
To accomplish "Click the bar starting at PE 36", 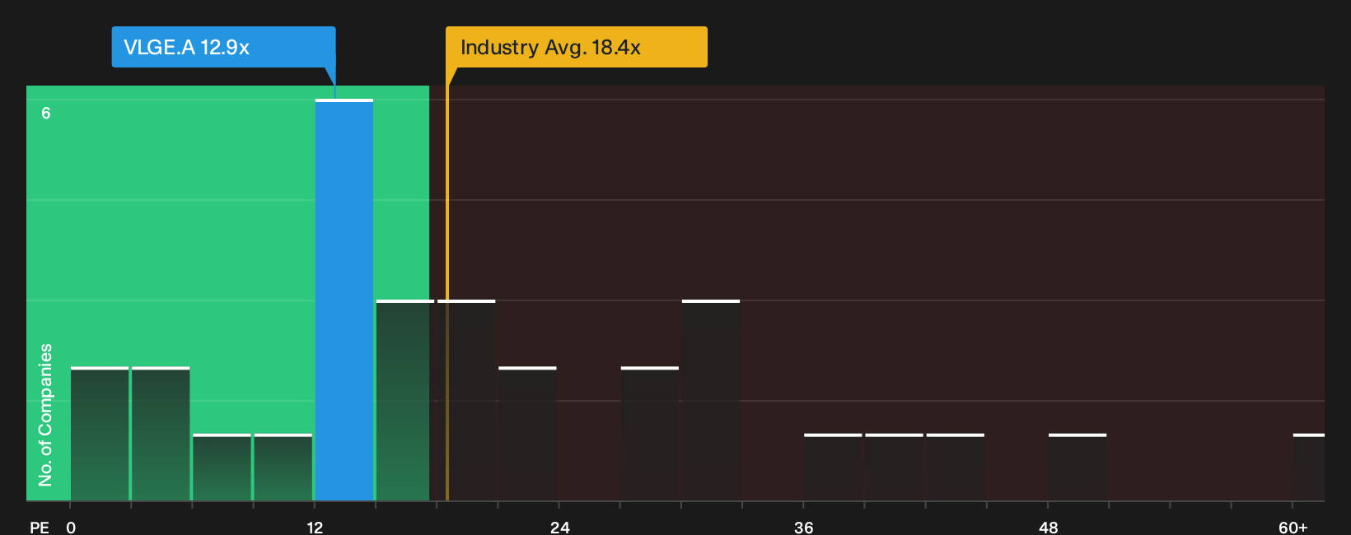I will pos(833,467).
